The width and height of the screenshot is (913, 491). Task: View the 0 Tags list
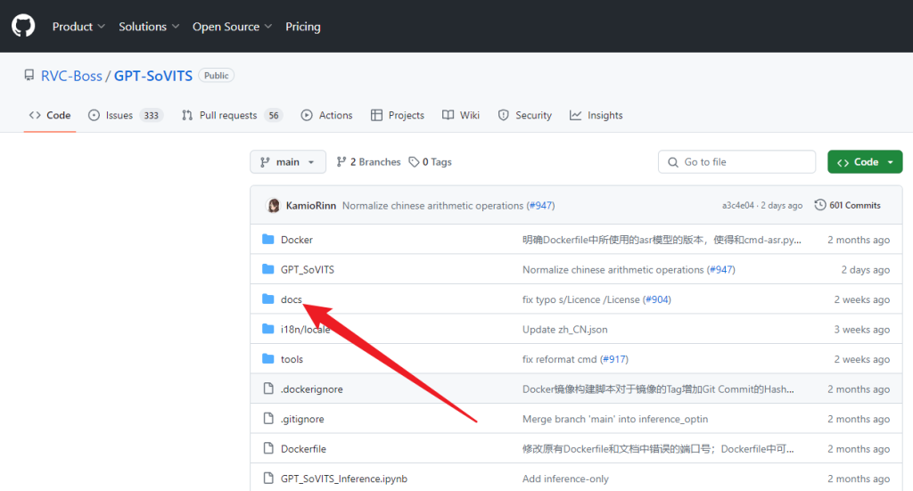point(431,162)
